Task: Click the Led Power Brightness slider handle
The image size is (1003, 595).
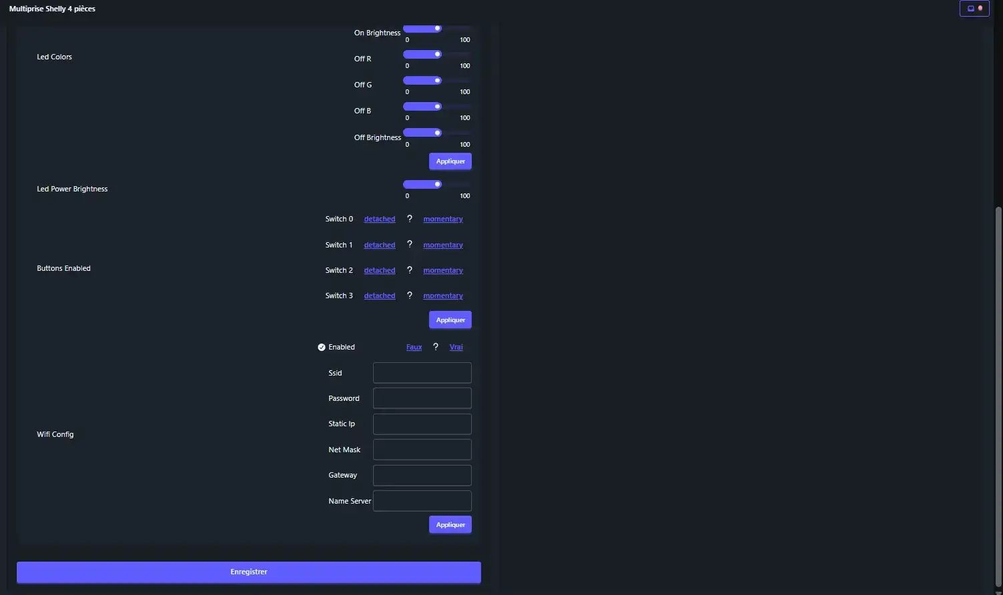Action: [438, 184]
